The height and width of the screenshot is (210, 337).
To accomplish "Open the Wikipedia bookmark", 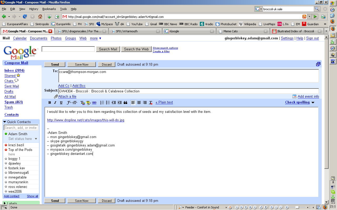I will (x=247, y=24).
